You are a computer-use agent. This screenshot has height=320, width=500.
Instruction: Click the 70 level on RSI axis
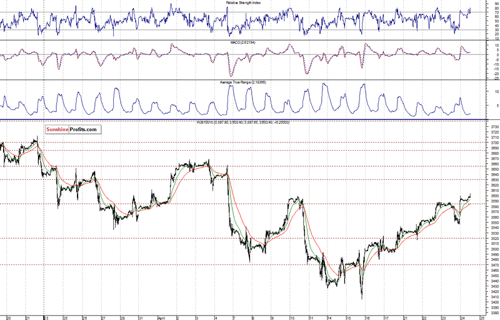pyautogui.click(x=497, y=12)
